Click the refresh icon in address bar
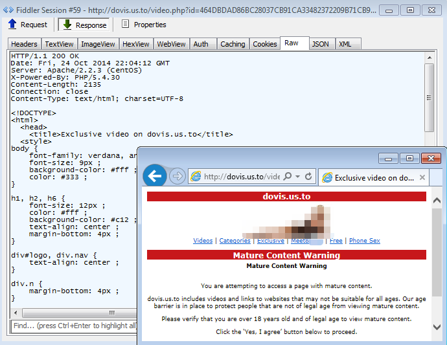The width and height of the screenshot is (447, 345). click(x=308, y=176)
